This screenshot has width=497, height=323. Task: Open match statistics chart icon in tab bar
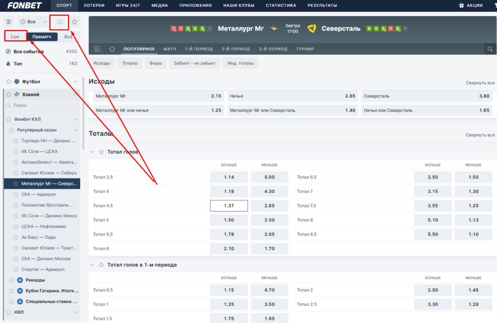coord(98,49)
